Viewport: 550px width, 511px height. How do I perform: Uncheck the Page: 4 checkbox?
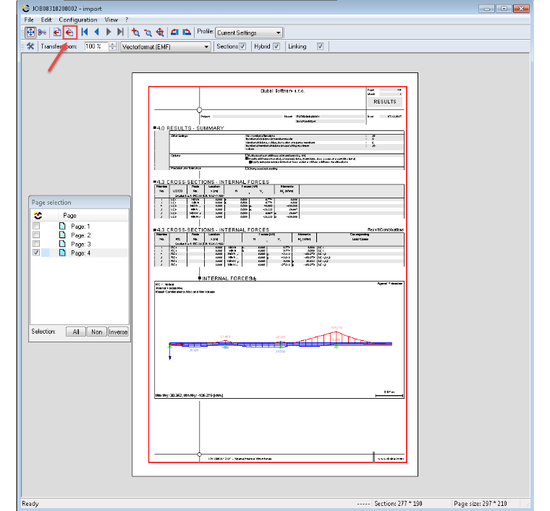click(36, 253)
